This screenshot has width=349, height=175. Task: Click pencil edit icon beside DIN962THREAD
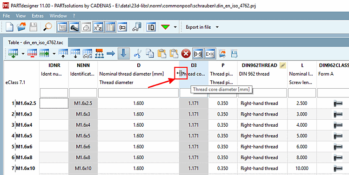click(x=282, y=65)
